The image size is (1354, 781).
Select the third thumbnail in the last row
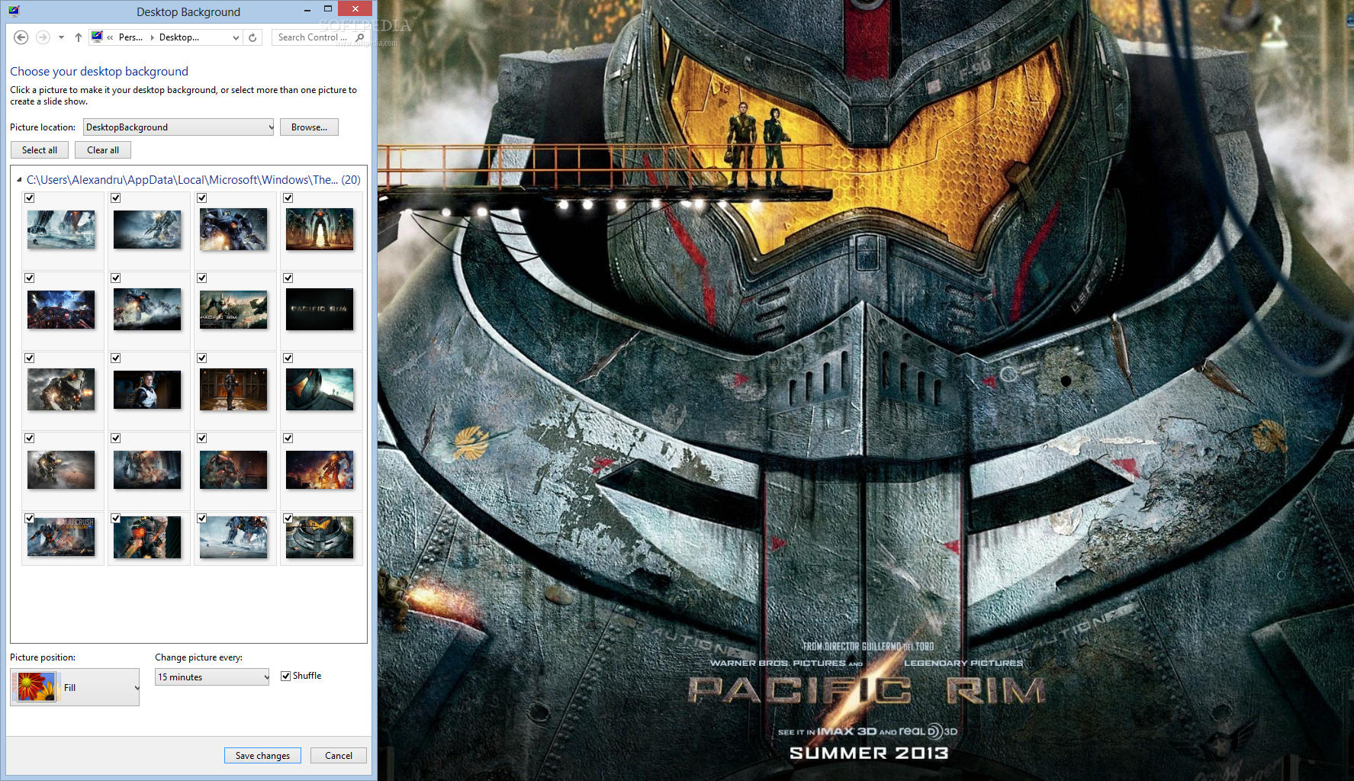click(x=233, y=537)
